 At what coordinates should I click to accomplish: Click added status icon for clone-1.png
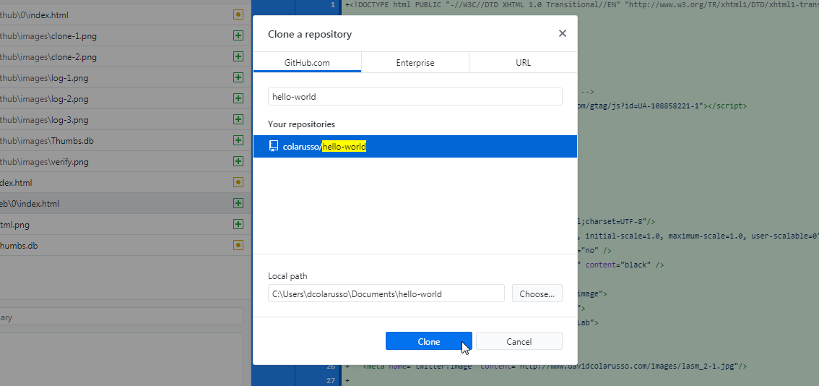point(238,35)
